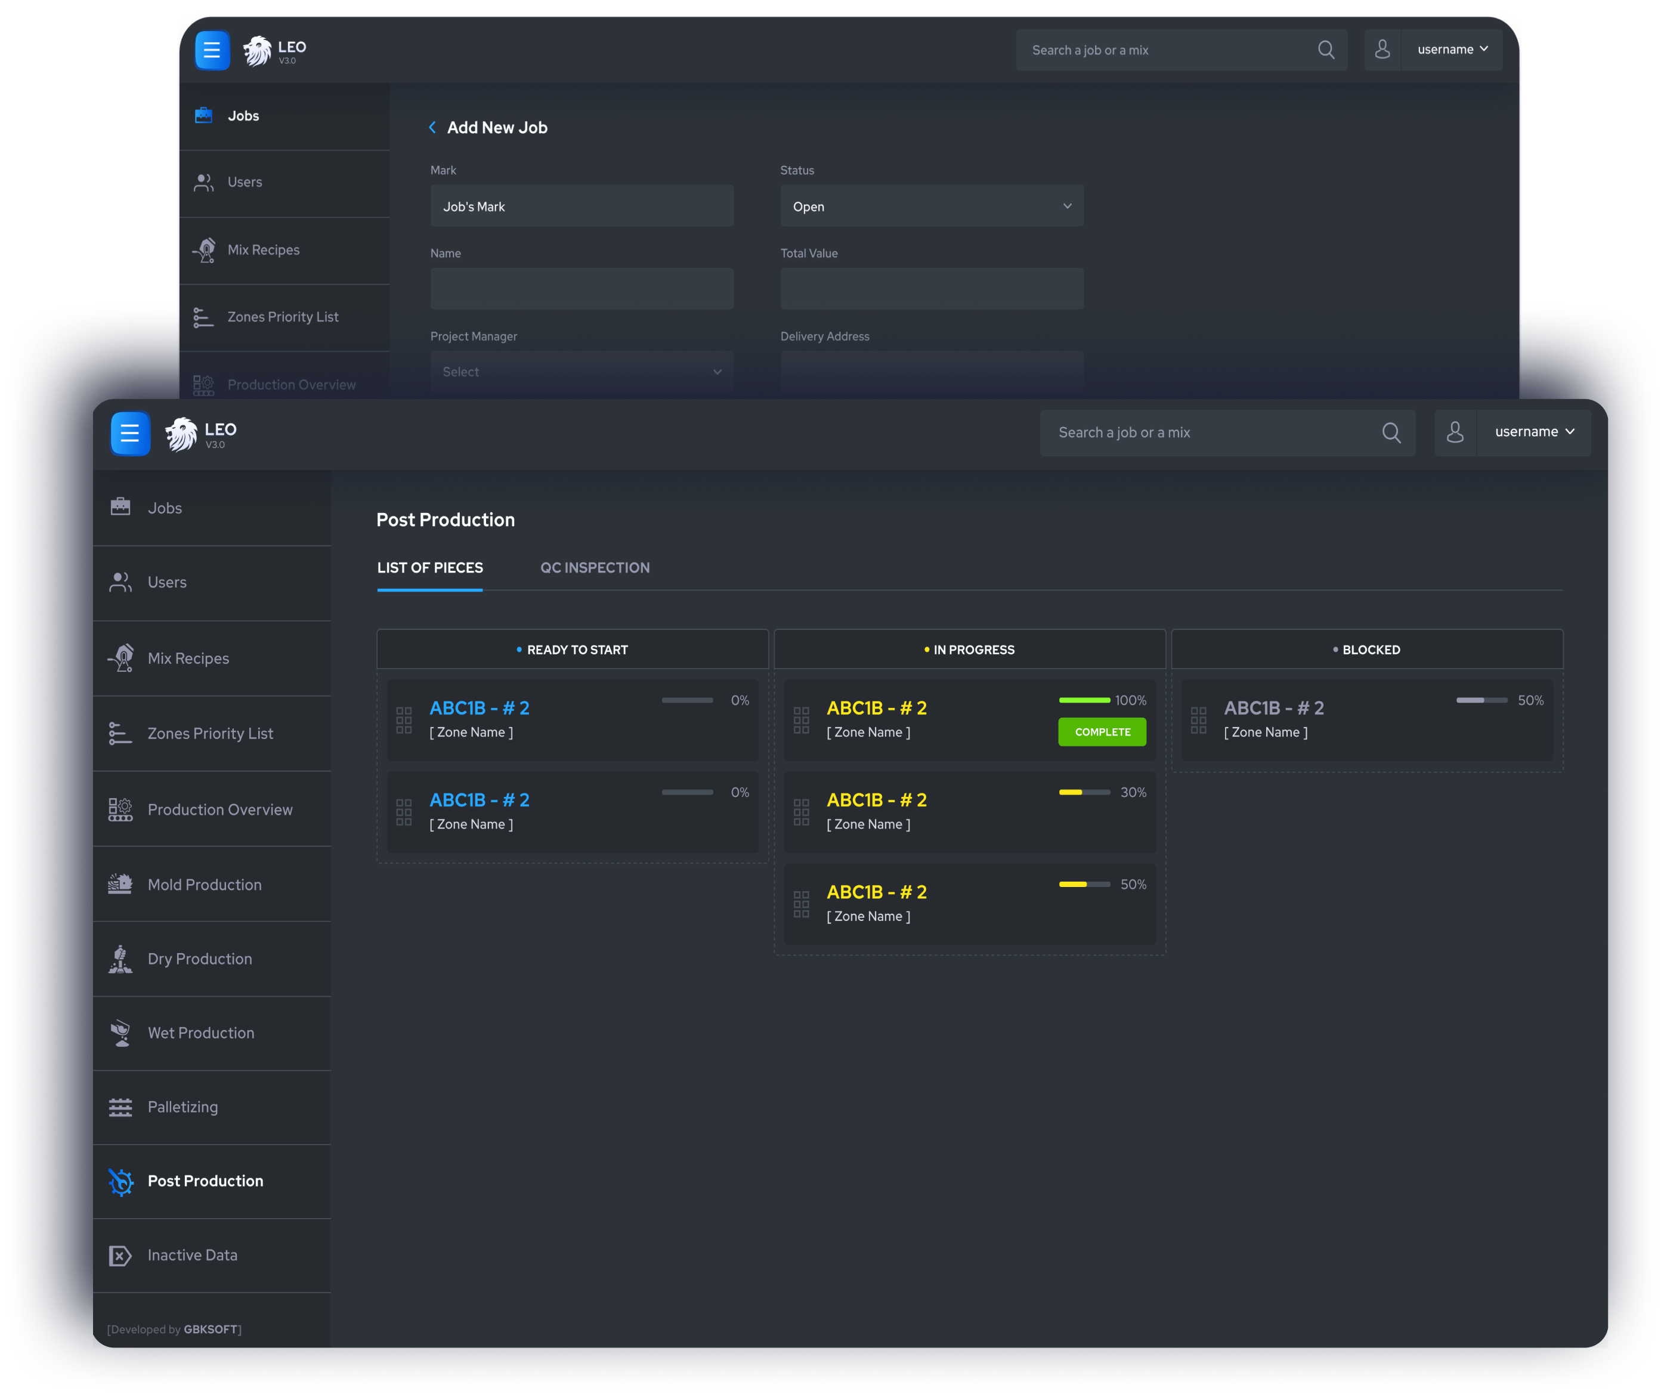The width and height of the screenshot is (1661, 1394).
Task: Click the 30% progress bar in In Progress
Action: tap(1084, 792)
